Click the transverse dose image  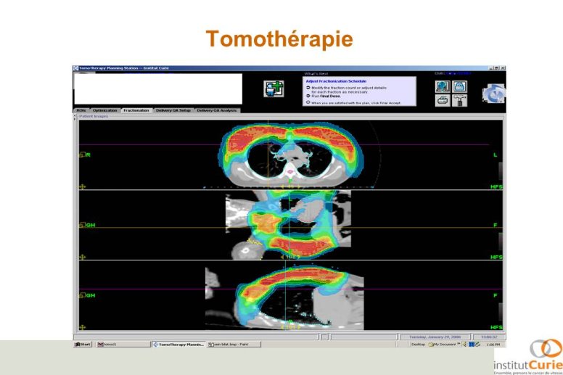click(x=290, y=155)
